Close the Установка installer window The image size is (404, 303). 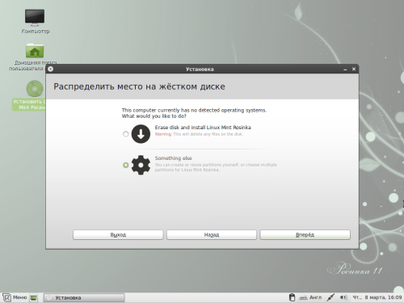click(354, 69)
